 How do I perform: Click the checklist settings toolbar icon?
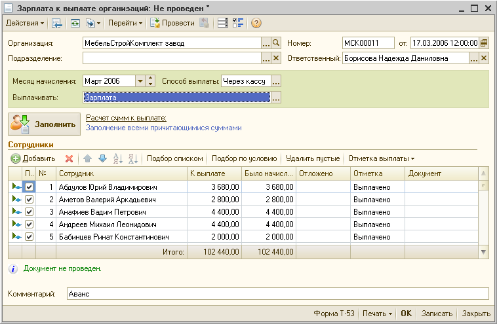238,23
